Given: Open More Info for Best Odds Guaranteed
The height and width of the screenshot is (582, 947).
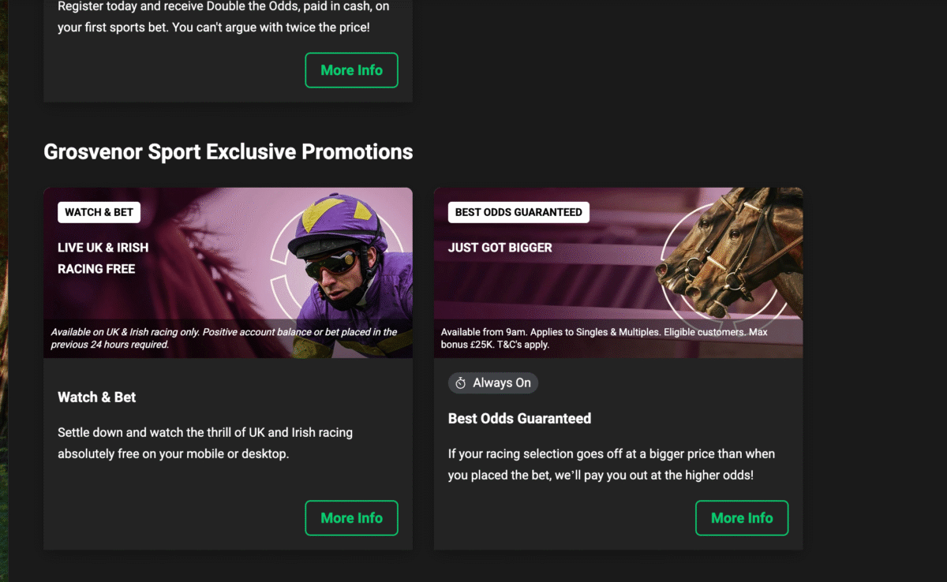Looking at the screenshot, I should pos(741,518).
